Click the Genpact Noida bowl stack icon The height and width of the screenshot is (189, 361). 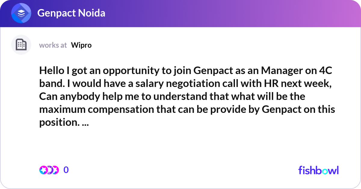click(x=20, y=13)
